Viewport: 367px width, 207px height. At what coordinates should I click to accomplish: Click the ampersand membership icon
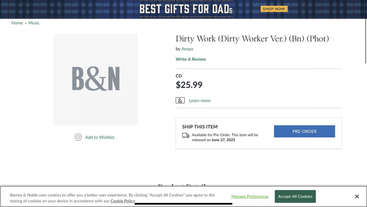[x=180, y=100]
